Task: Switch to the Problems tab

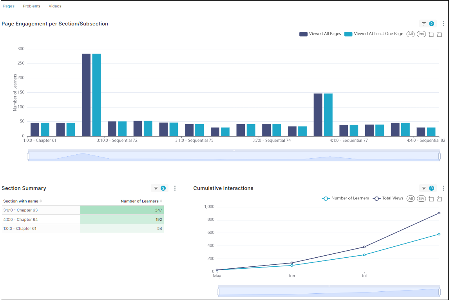Action: [31, 6]
